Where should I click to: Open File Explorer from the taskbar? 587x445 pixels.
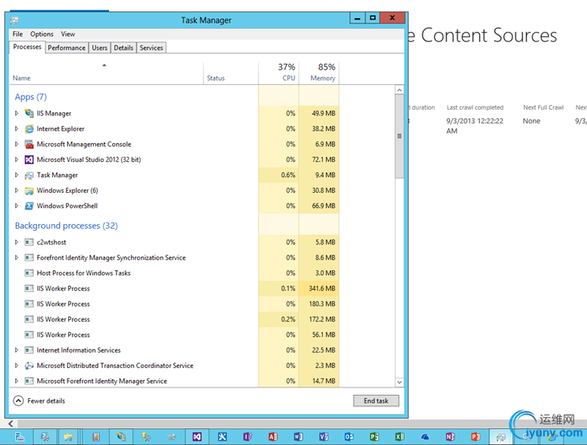68,437
